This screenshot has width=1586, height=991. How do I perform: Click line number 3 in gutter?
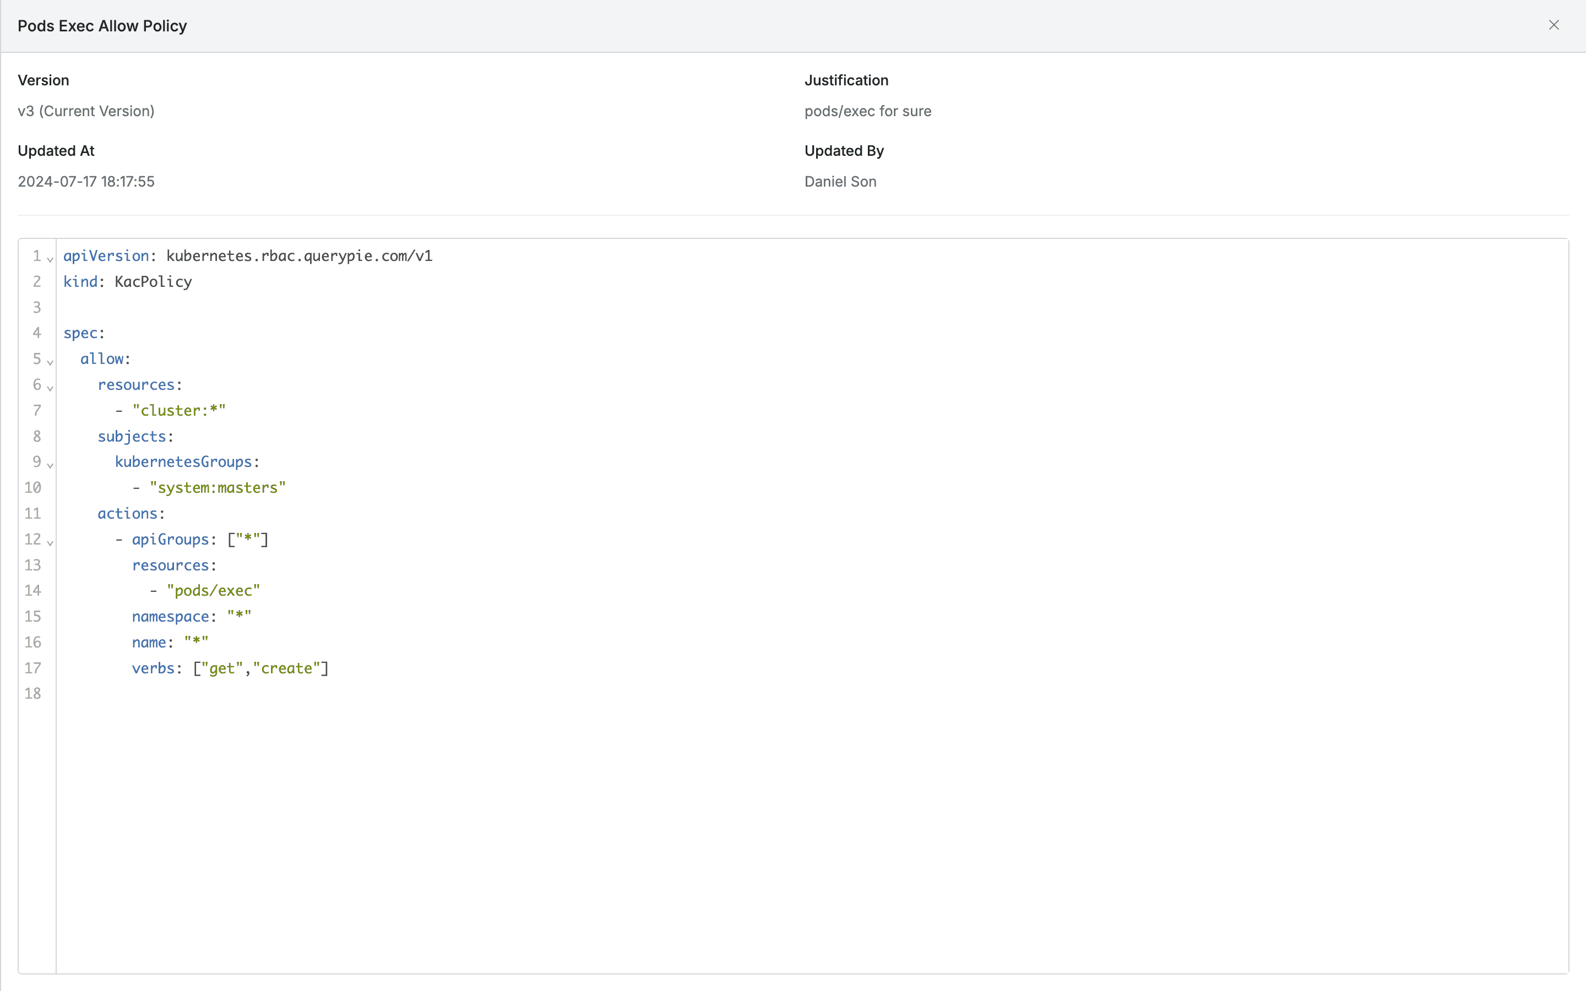(37, 307)
